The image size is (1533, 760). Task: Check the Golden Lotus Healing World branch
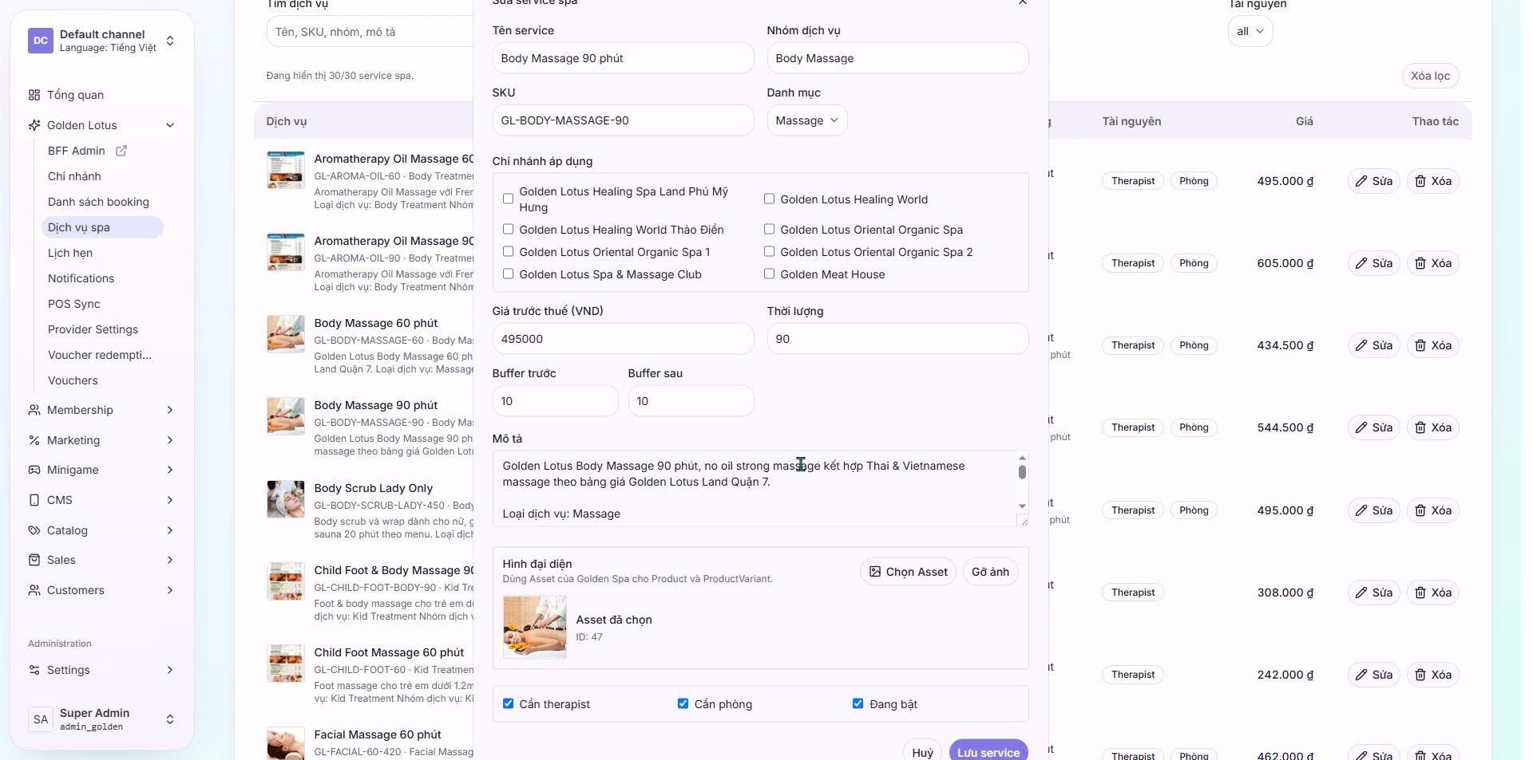(x=769, y=199)
